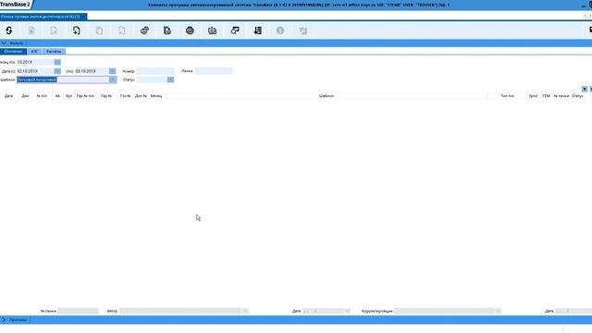Open the month field 10.2019 picker
Image resolution: width=592 pixels, height=333 pixels.
click(x=57, y=62)
